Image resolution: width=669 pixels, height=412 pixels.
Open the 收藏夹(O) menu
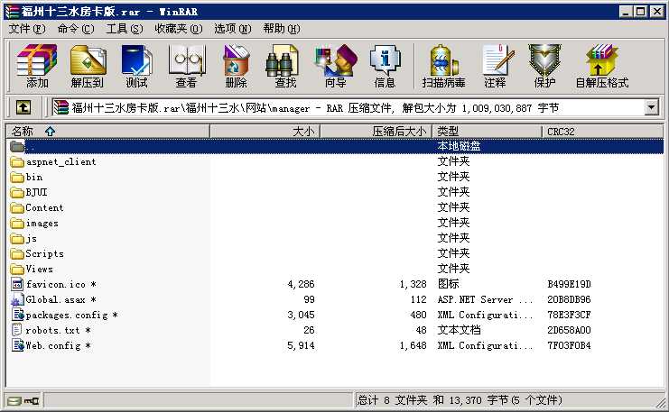click(x=179, y=29)
